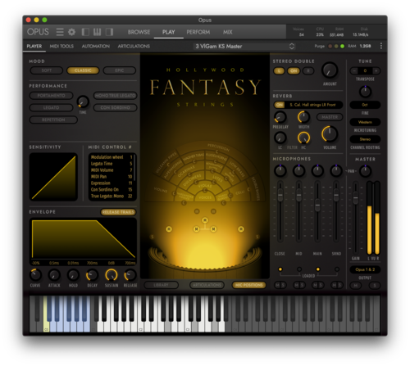Click the red Purge indicator dot
Image resolution: width=410 pixels, height=366 pixels.
click(x=330, y=46)
